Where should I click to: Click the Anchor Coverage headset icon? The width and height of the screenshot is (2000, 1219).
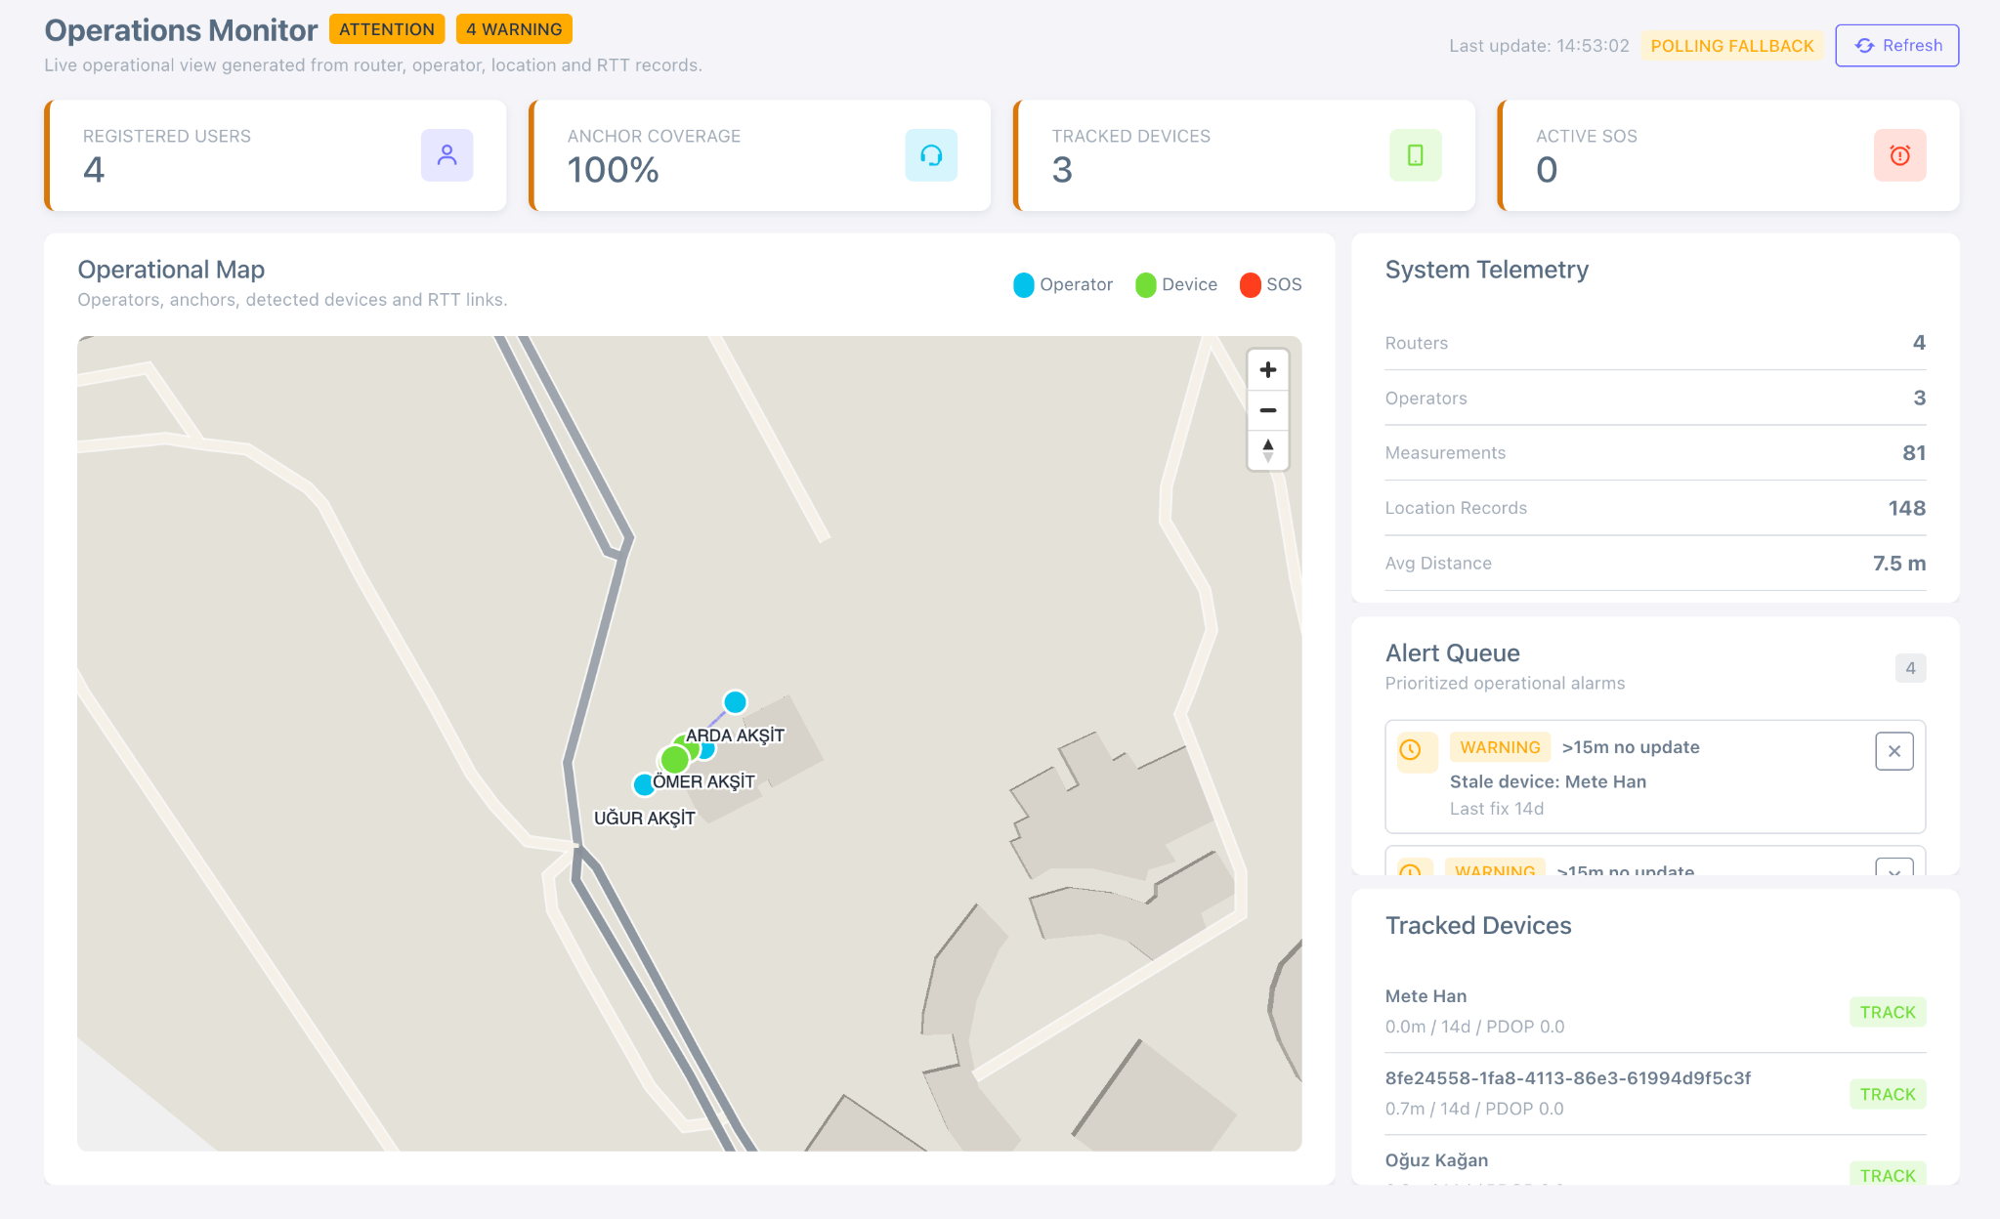point(931,155)
